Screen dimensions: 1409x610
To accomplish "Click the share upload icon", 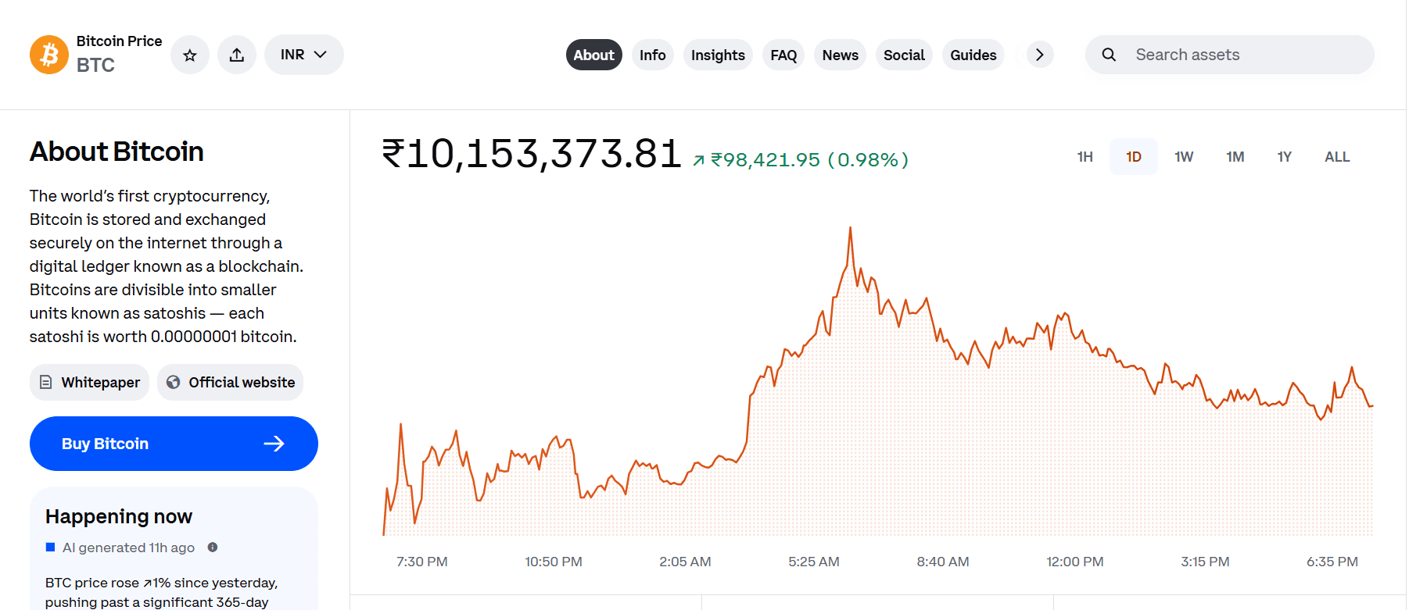I will pyautogui.click(x=237, y=55).
